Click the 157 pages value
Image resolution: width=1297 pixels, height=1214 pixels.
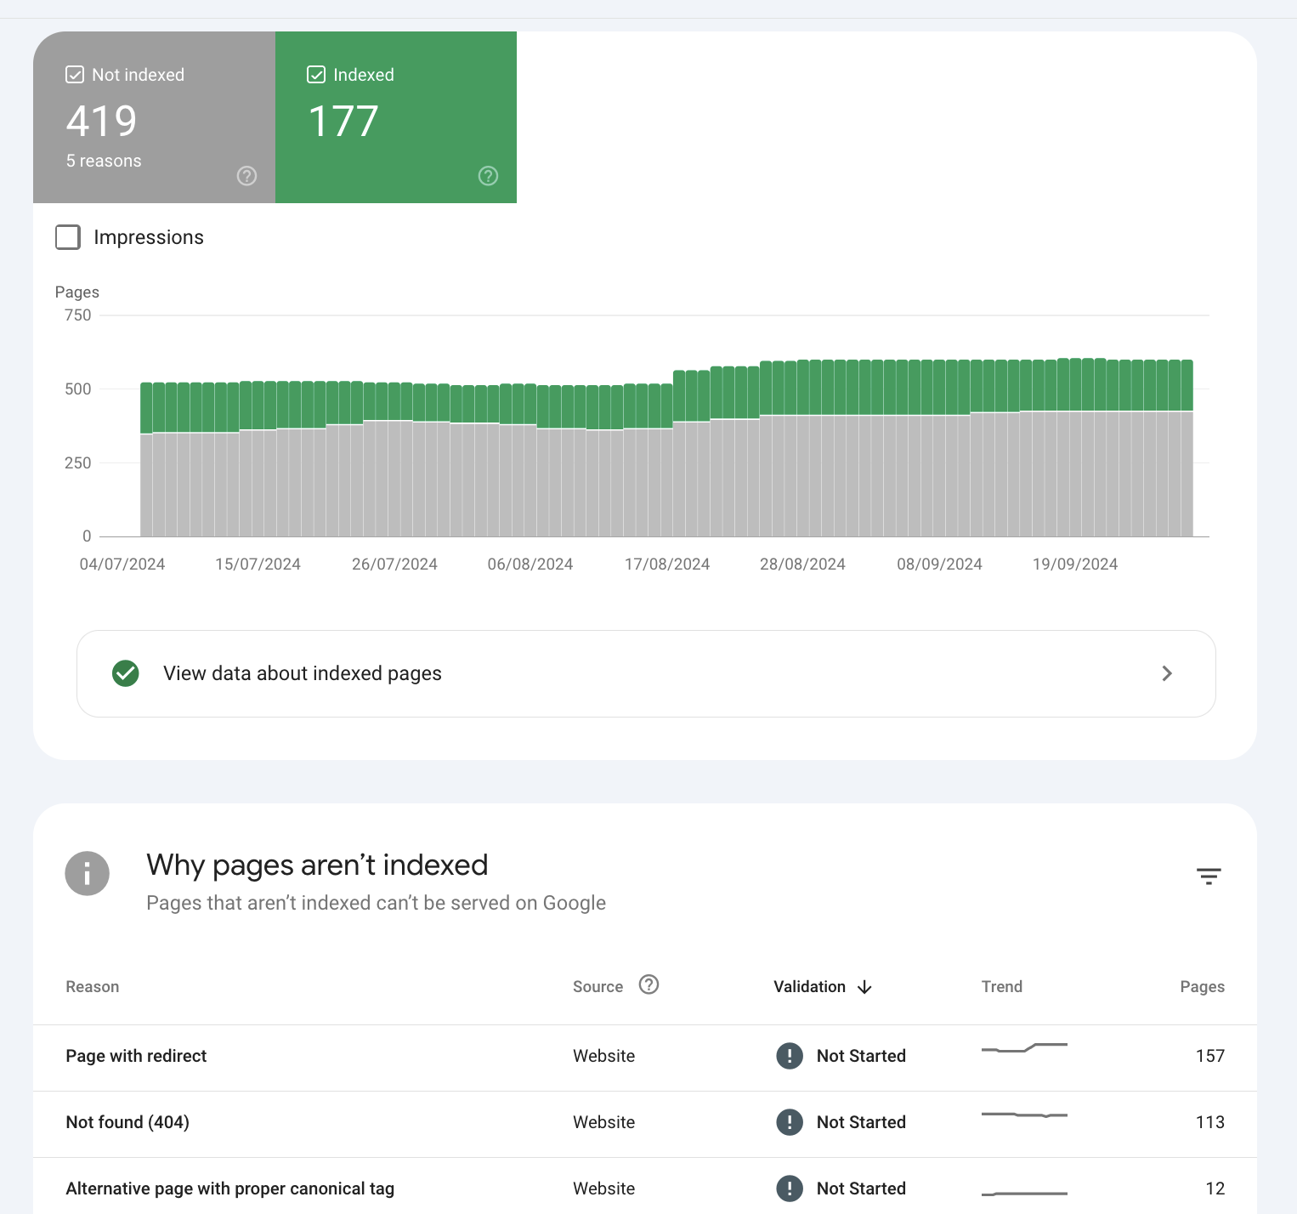pos(1210,1056)
